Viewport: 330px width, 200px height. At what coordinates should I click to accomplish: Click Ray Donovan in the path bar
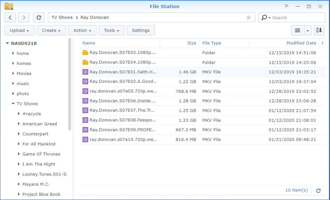pyautogui.click(x=95, y=17)
